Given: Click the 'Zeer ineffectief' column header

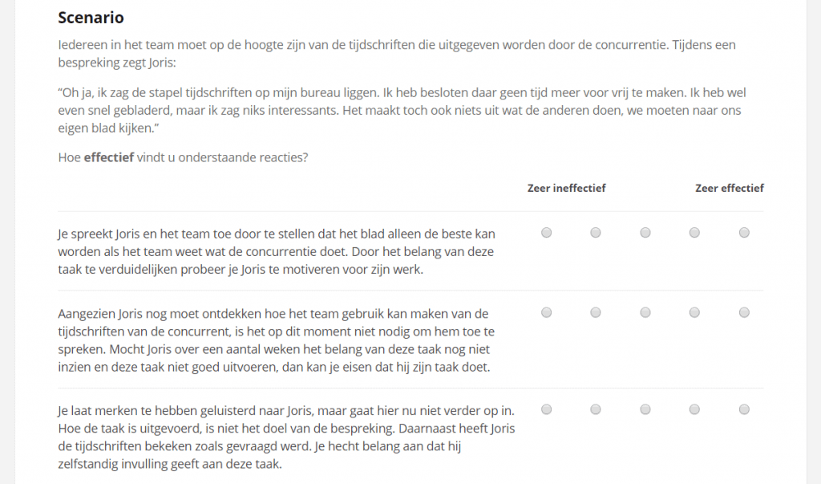Looking at the screenshot, I should point(566,189).
